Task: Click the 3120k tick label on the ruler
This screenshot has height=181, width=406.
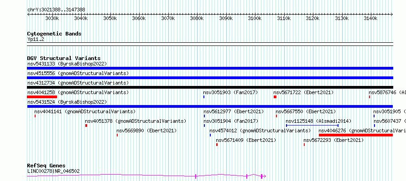Action: [x=313, y=19]
